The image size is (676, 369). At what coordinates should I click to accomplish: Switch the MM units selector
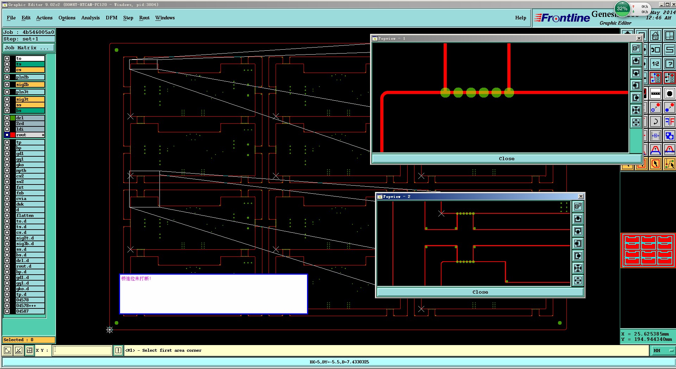click(x=663, y=351)
